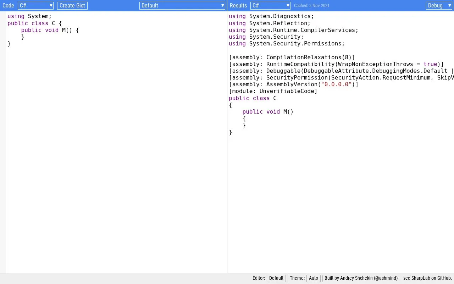The width and height of the screenshot is (454, 284).
Task: Click the RuntimeCompatibility assembly attribute line
Action: tap(336, 64)
